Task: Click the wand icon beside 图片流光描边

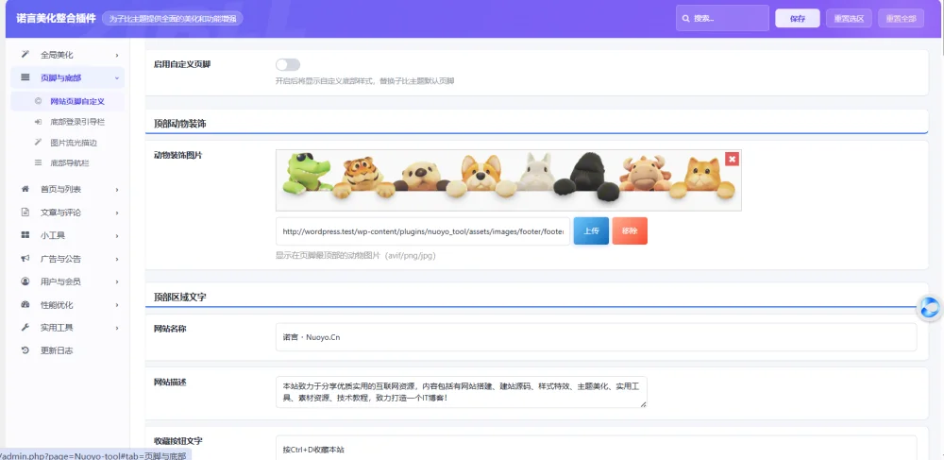Action: [x=38, y=142]
